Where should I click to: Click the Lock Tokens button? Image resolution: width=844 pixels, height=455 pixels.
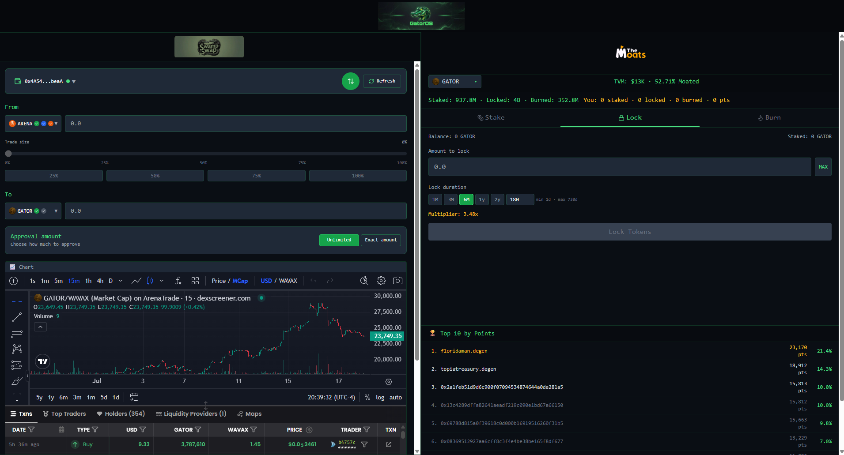click(630, 232)
